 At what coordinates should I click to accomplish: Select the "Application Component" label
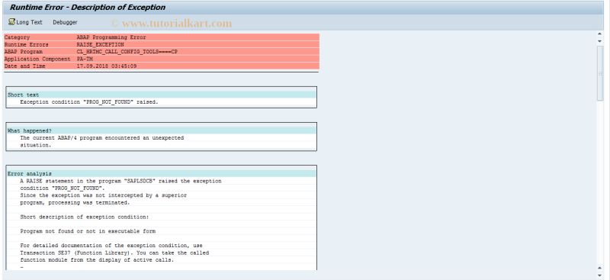(x=37, y=60)
